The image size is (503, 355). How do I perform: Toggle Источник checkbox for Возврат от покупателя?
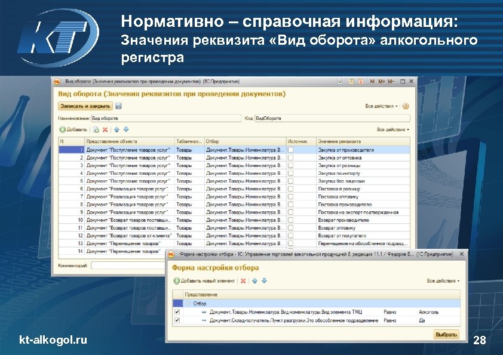click(x=290, y=236)
